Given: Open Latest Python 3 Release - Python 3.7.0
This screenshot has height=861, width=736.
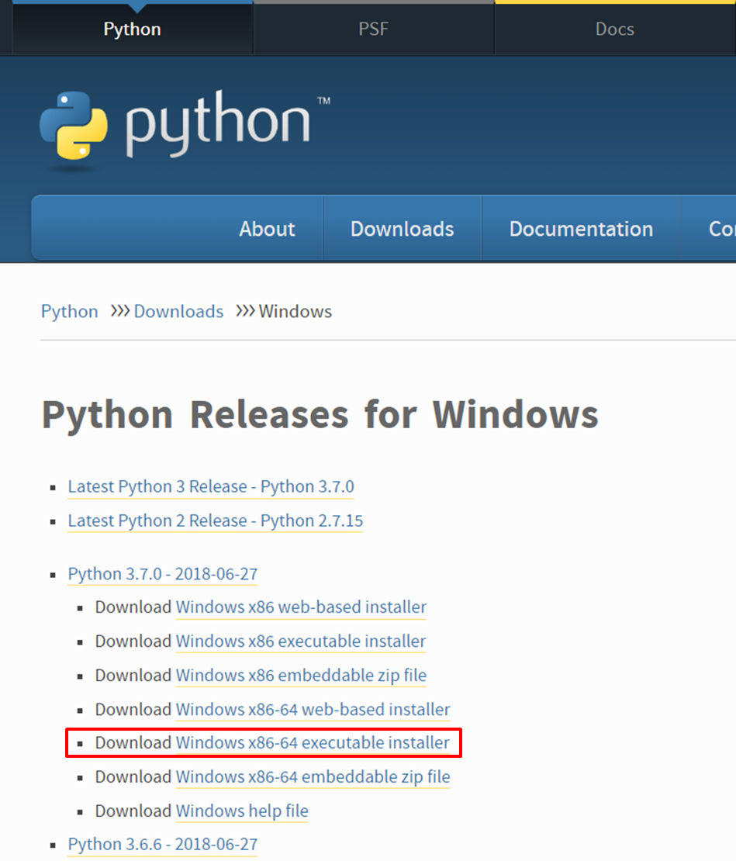Looking at the screenshot, I should (211, 487).
